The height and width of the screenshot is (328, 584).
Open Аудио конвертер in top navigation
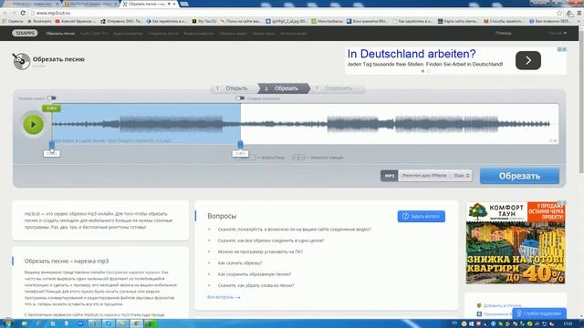(x=128, y=33)
